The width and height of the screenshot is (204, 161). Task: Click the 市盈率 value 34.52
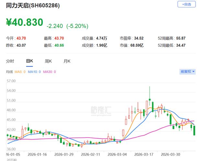(139, 38)
